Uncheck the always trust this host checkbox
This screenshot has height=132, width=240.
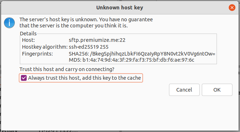(x=24, y=78)
